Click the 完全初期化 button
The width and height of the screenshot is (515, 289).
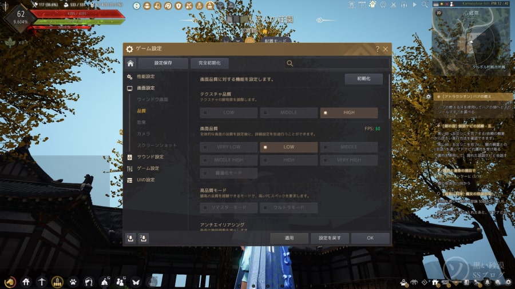point(209,63)
